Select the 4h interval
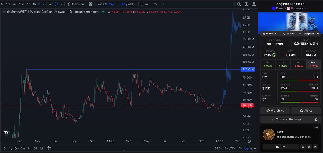 pos(34,4)
